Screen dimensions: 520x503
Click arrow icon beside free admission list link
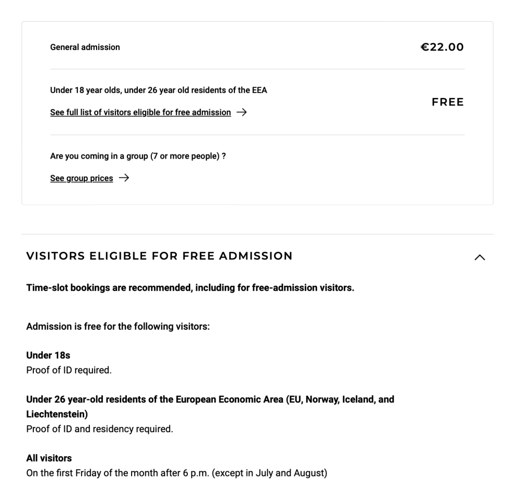[x=241, y=112]
